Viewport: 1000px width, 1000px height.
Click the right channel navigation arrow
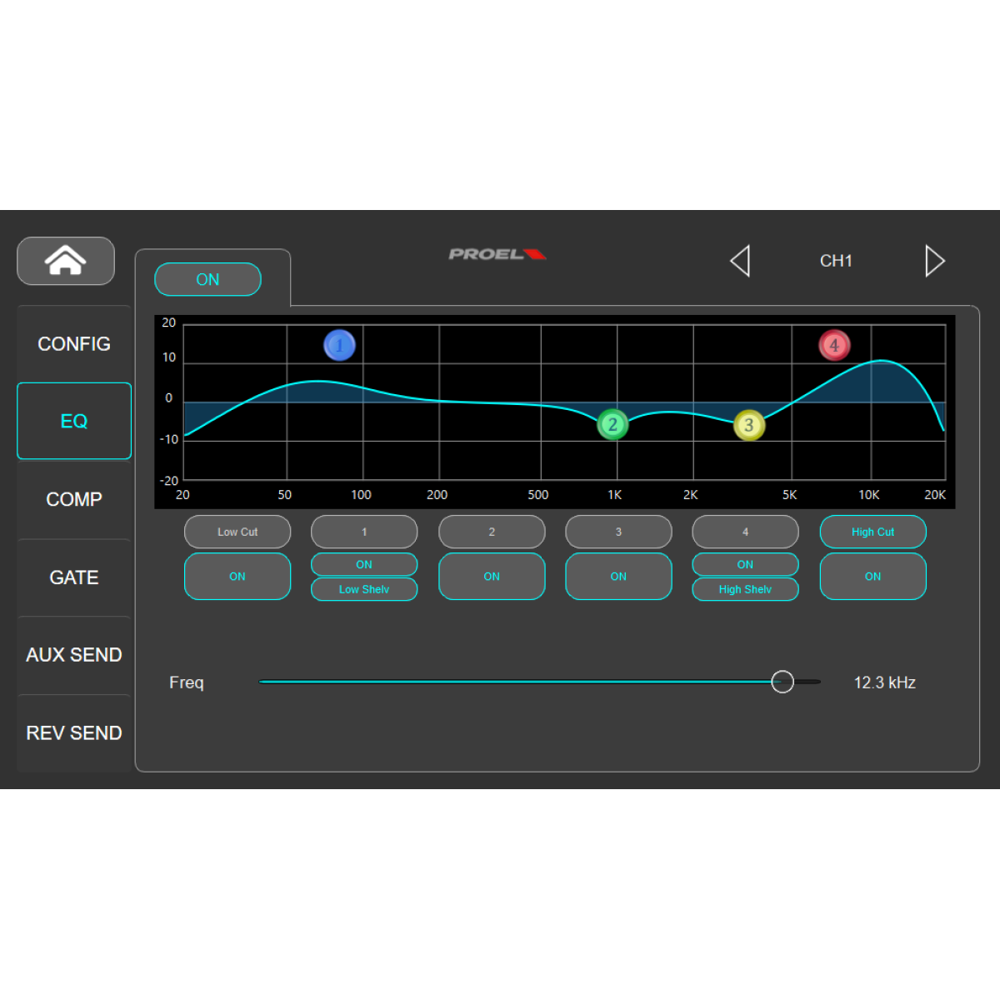click(935, 261)
